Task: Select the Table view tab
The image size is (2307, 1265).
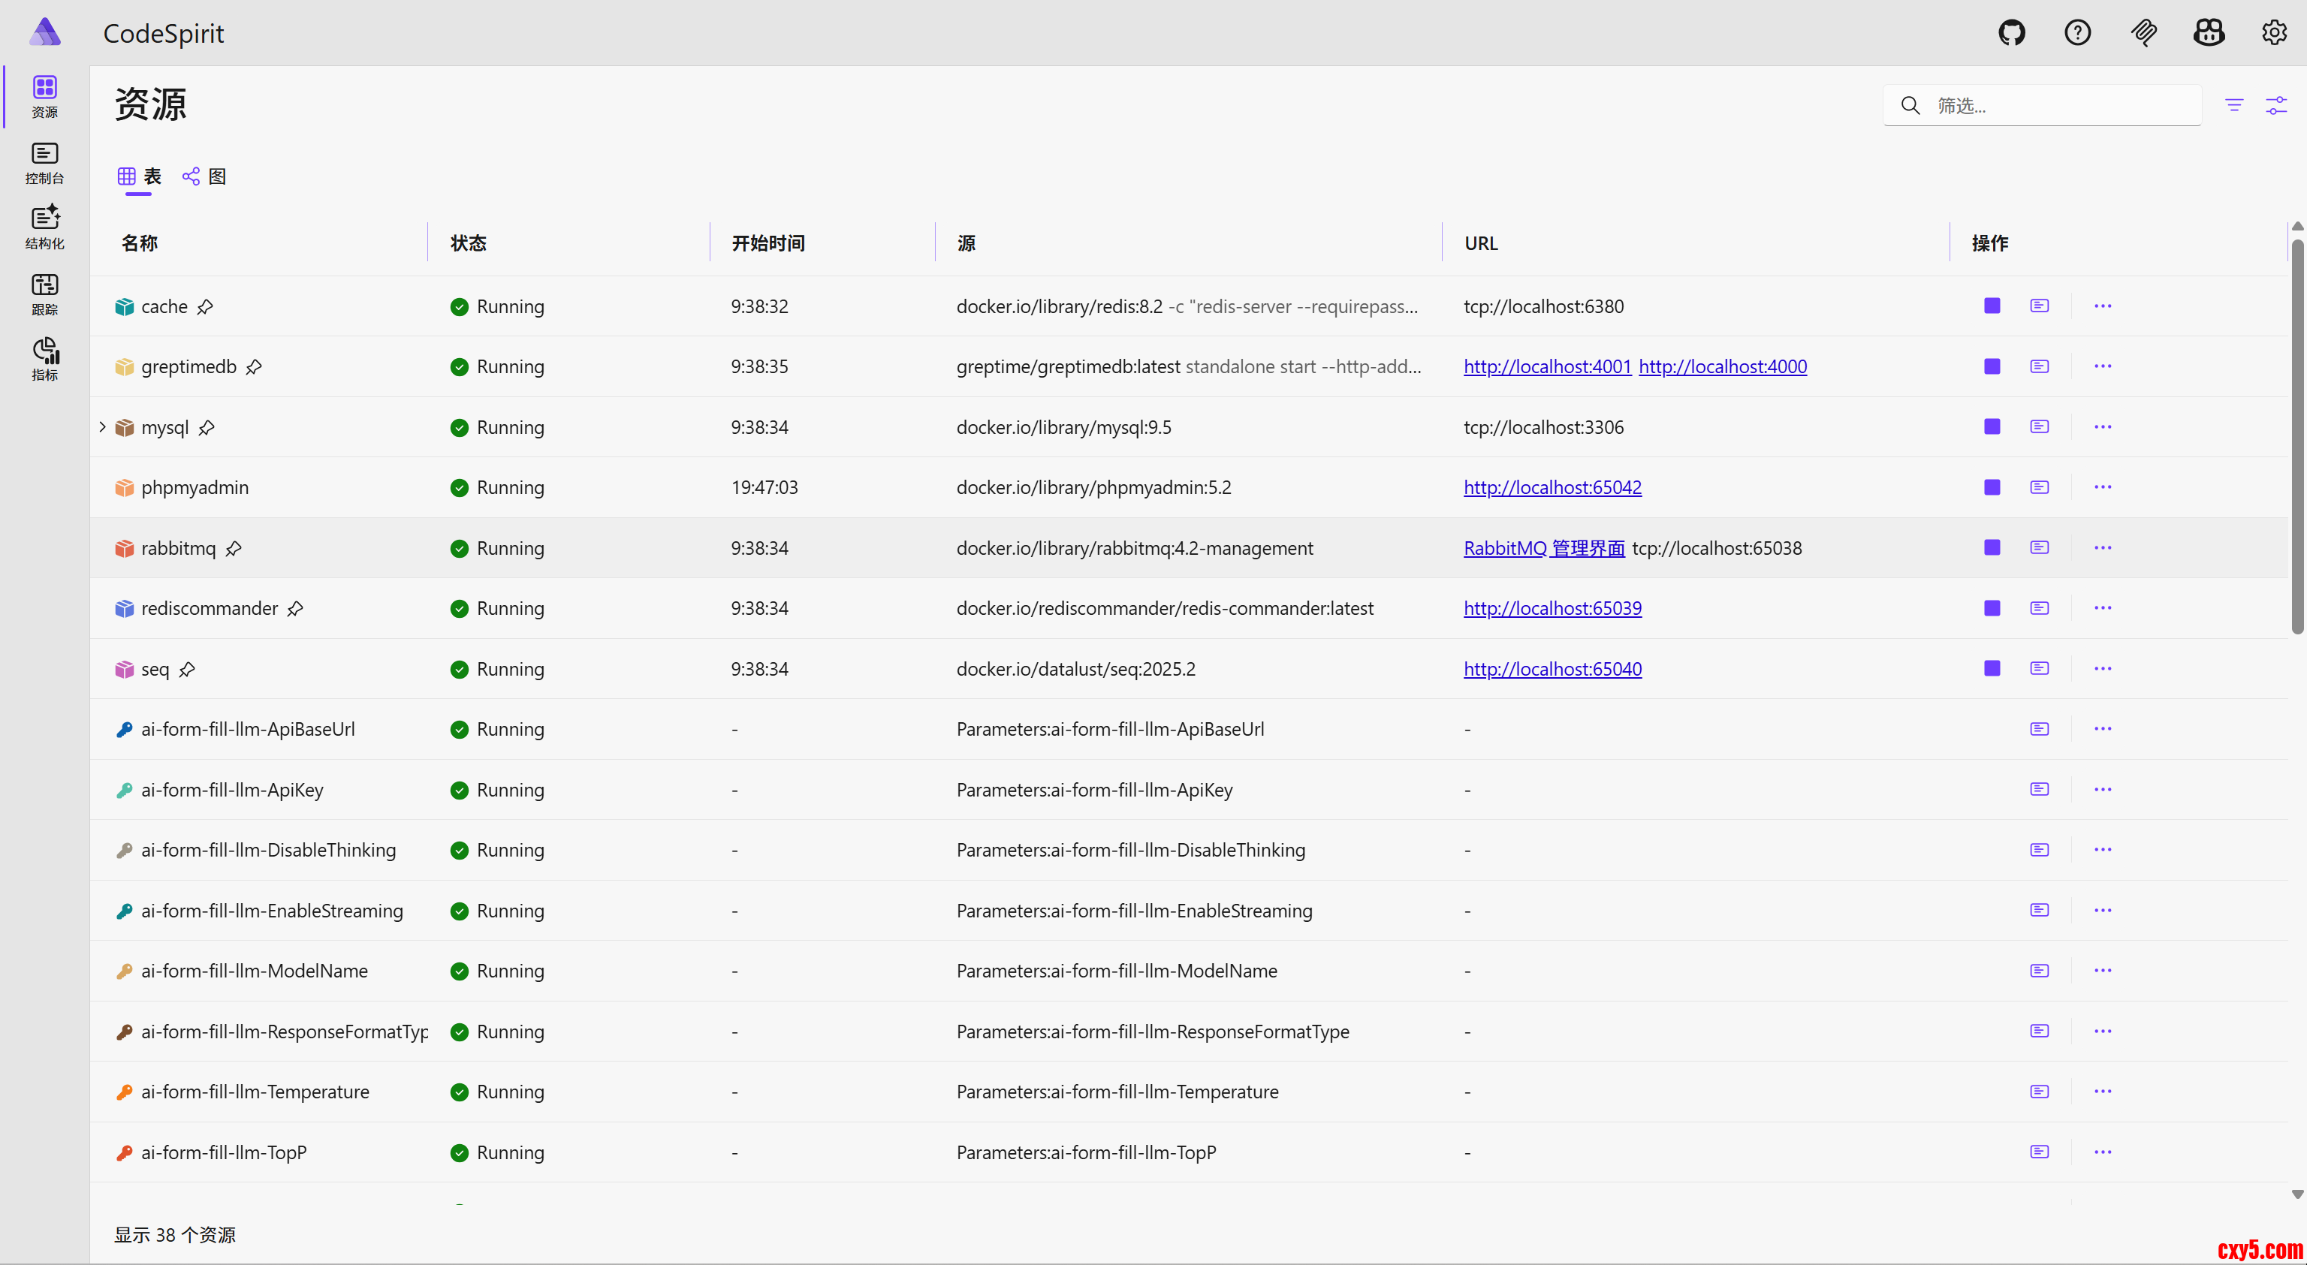Action: pyautogui.click(x=140, y=176)
